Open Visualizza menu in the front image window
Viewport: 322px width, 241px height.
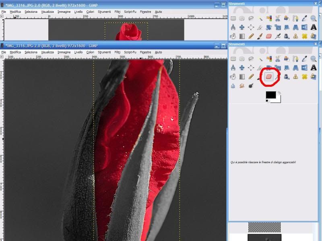[47, 52]
